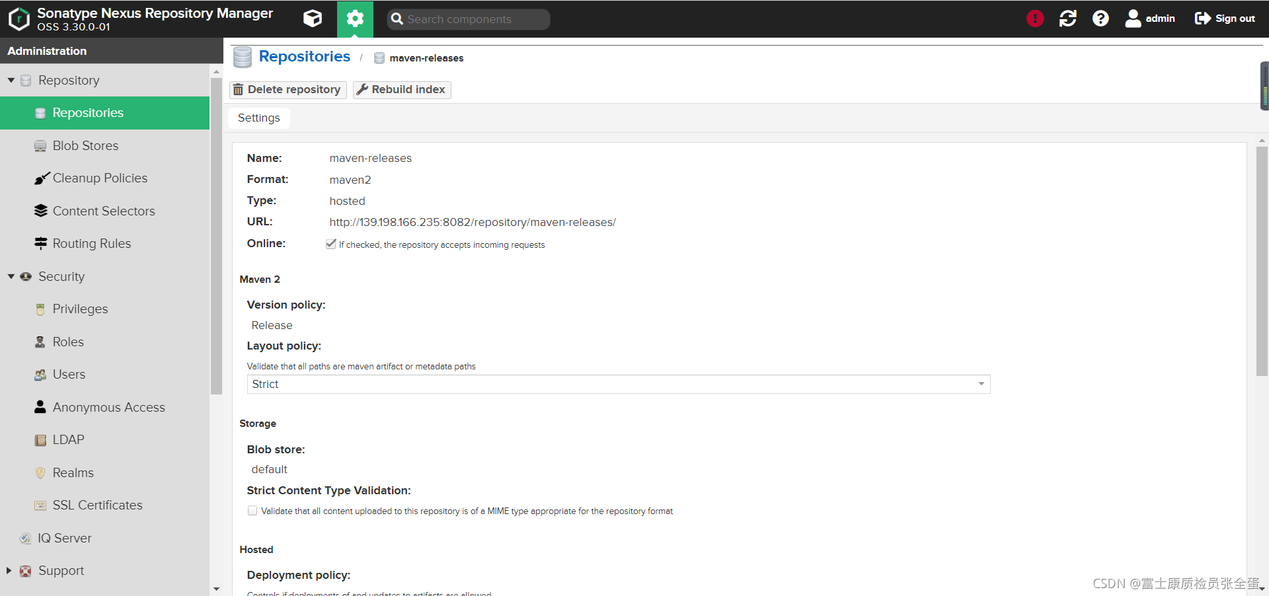Image resolution: width=1269 pixels, height=596 pixels.
Task: Collapse the Security tree section
Action: [x=11, y=276]
